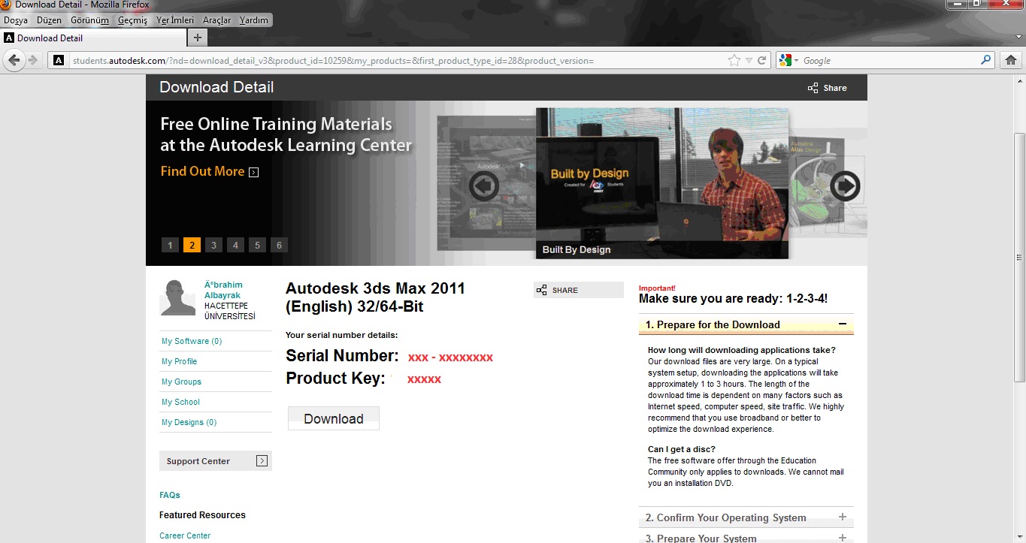
Task: Reload the page with refresh icon
Action: (x=761, y=61)
